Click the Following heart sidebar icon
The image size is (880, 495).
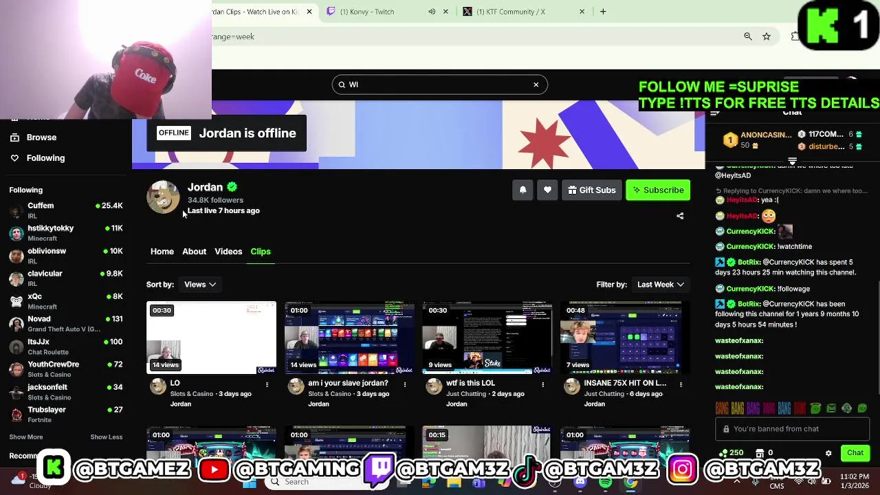14,158
